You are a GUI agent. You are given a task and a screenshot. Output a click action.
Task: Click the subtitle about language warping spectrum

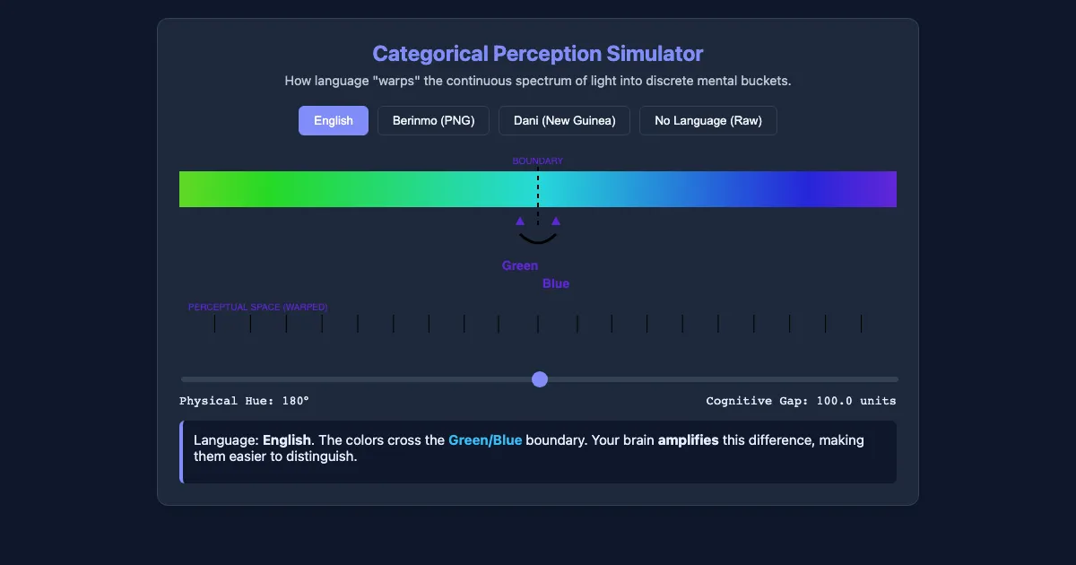coord(538,81)
